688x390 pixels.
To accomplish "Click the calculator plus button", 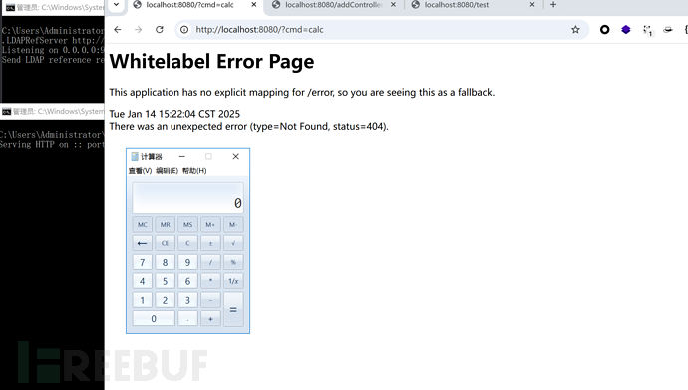I will coord(210,319).
